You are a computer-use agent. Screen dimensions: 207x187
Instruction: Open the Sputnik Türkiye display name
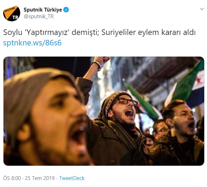click(43, 10)
